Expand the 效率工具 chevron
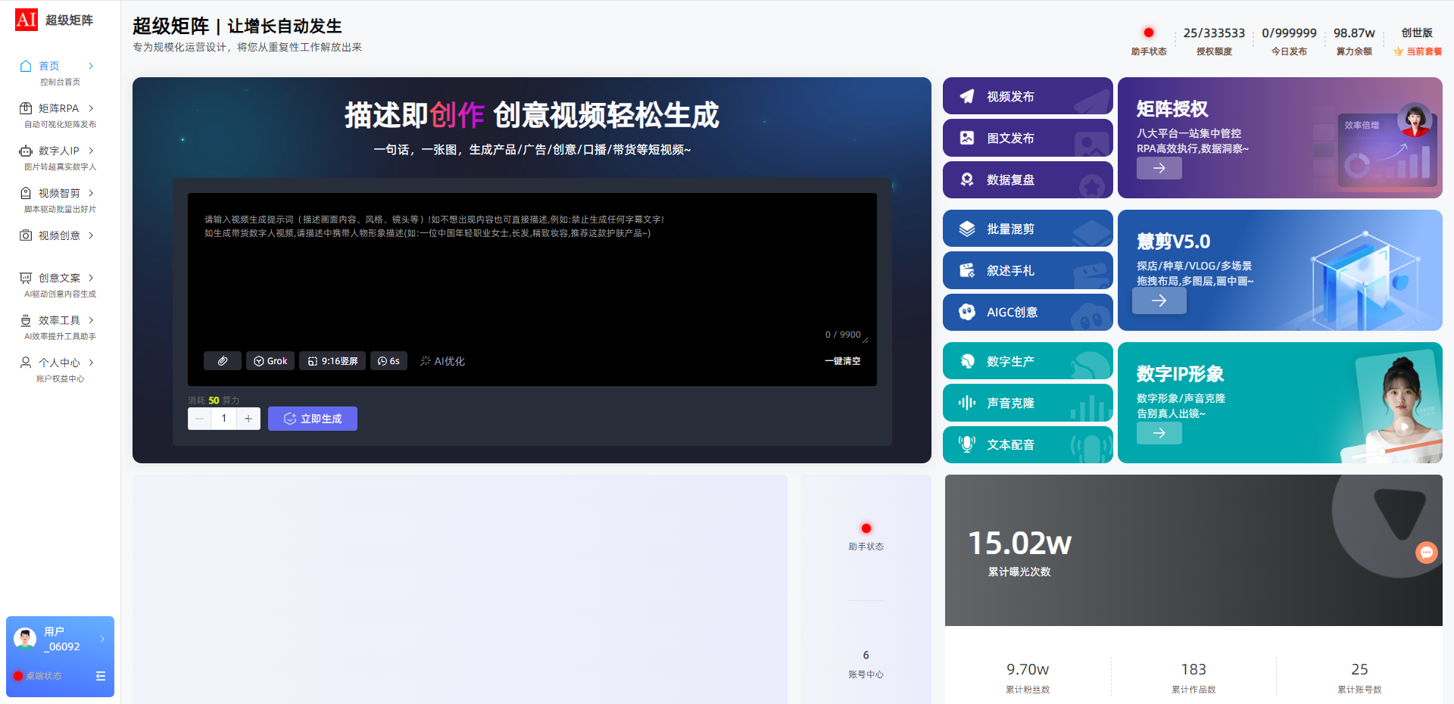 (x=91, y=320)
